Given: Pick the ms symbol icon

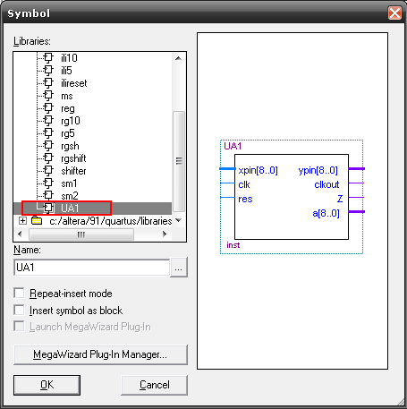Looking at the screenshot, I should (x=48, y=95).
